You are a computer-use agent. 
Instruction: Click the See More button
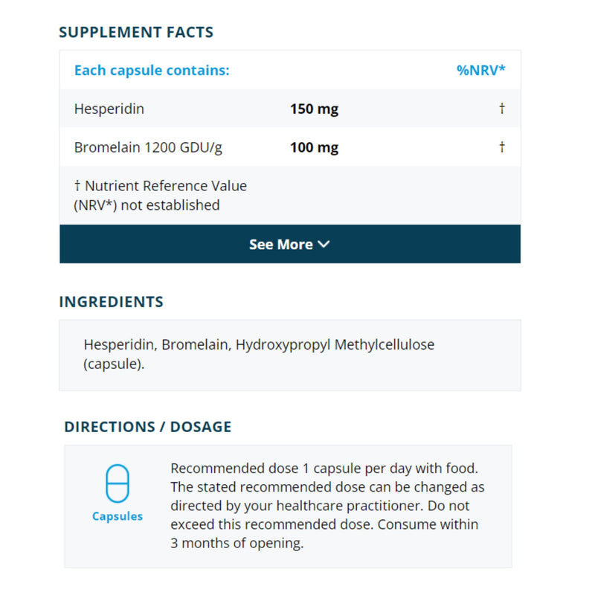290,244
